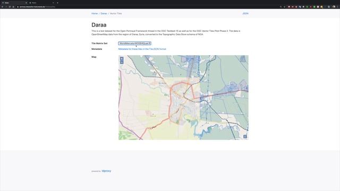
Task: Open the browser three-dot menu
Action: (x=338, y=7)
